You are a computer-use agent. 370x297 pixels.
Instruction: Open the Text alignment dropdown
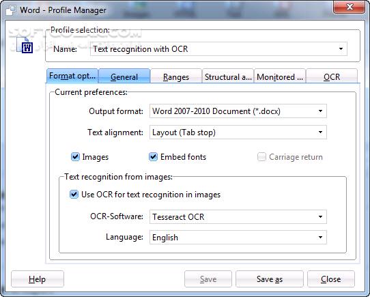(x=238, y=132)
